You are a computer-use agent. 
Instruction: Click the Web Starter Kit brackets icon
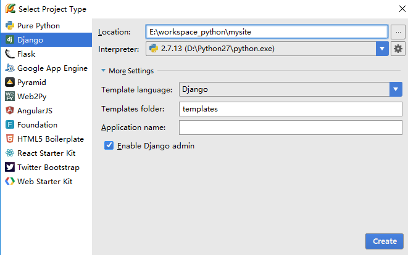[x=10, y=181]
